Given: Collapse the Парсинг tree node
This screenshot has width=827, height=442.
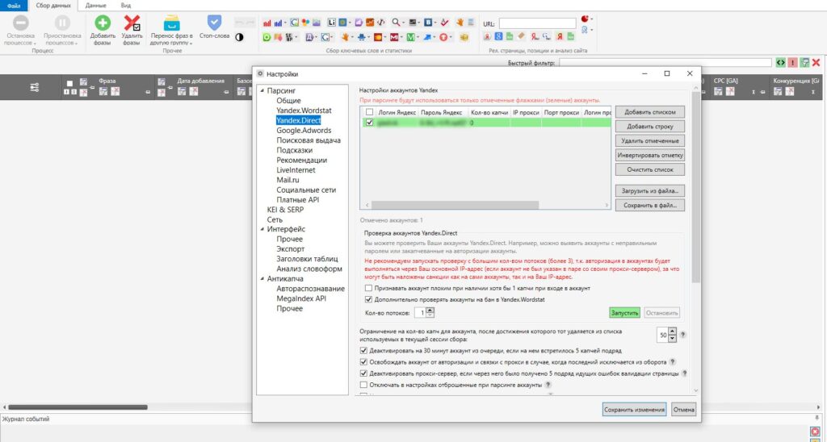Looking at the screenshot, I should tap(262, 92).
